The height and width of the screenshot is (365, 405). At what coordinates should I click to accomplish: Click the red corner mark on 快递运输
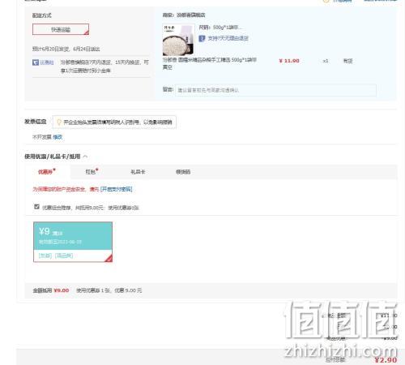coord(86,32)
